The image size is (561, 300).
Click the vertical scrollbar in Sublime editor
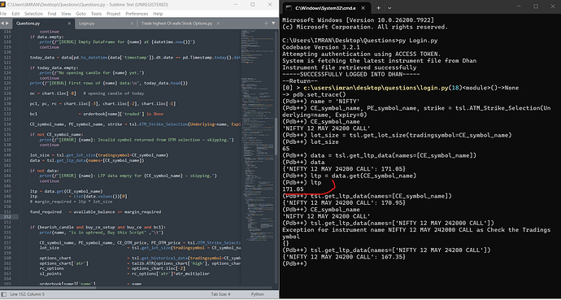(x=276, y=136)
